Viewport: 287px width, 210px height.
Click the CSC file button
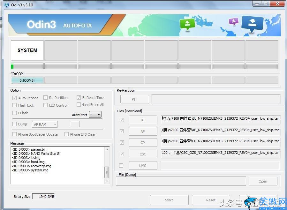(143, 154)
